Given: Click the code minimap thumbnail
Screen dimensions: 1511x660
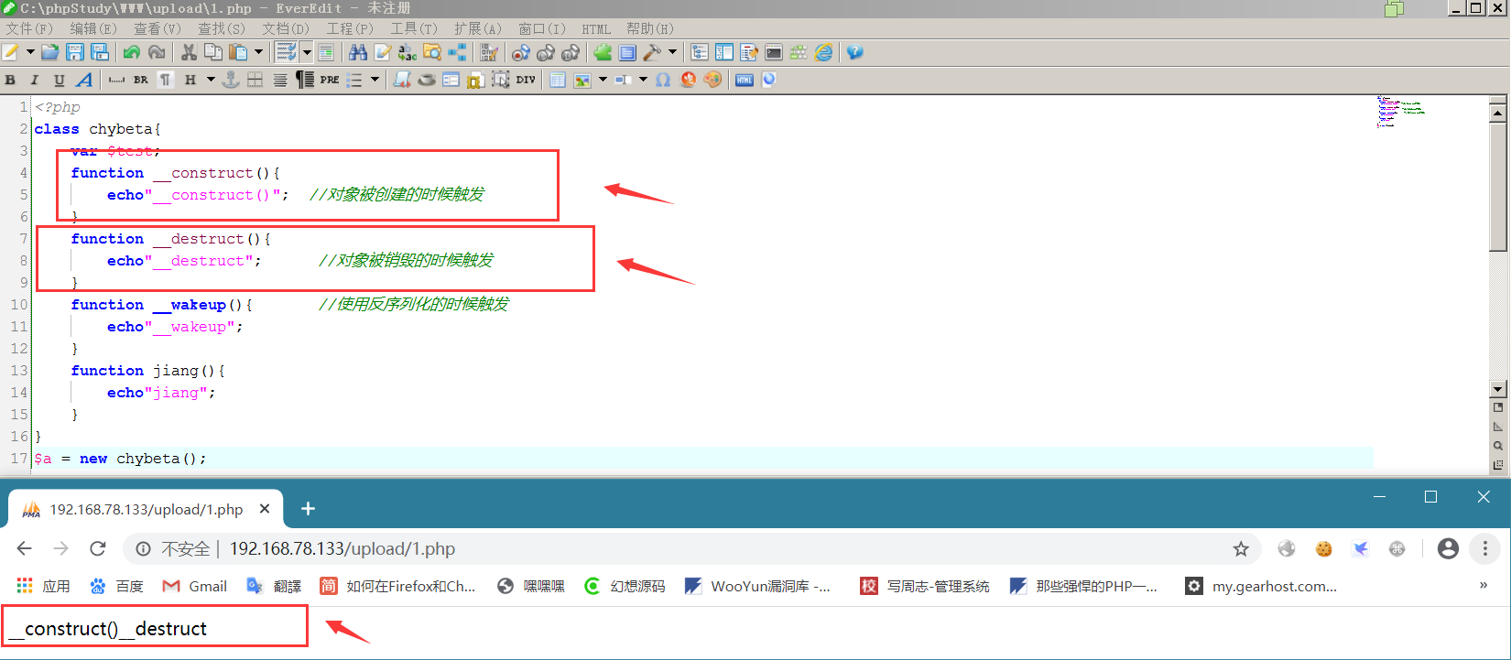Looking at the screenshot, I should (1401, 112).
